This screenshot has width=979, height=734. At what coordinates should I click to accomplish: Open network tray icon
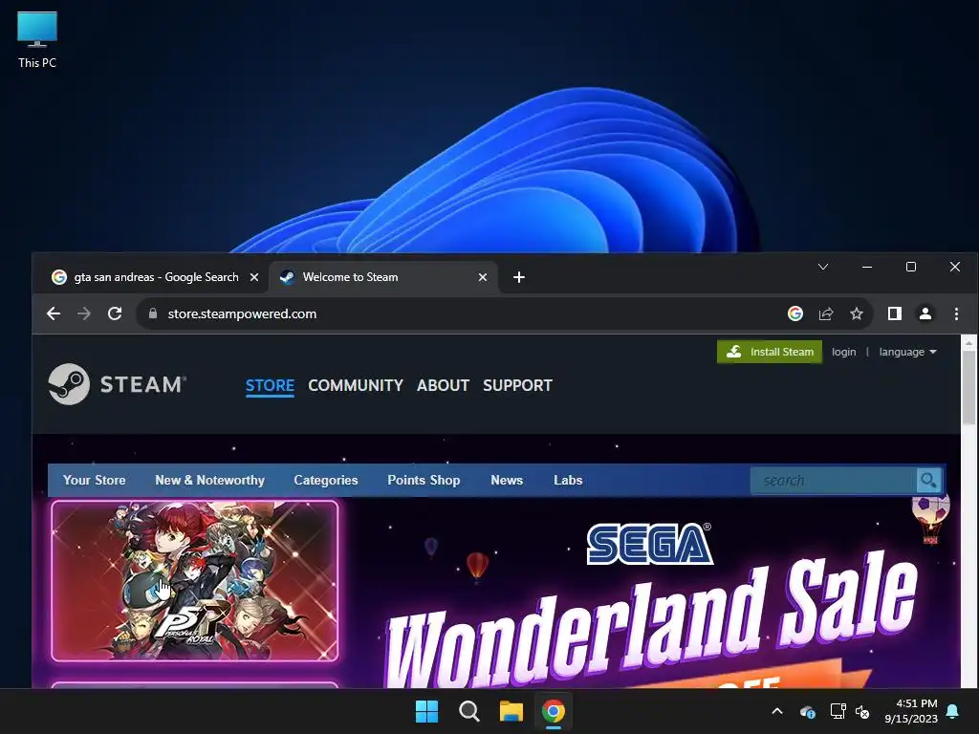pyautogui.click(x=838, y=711)
